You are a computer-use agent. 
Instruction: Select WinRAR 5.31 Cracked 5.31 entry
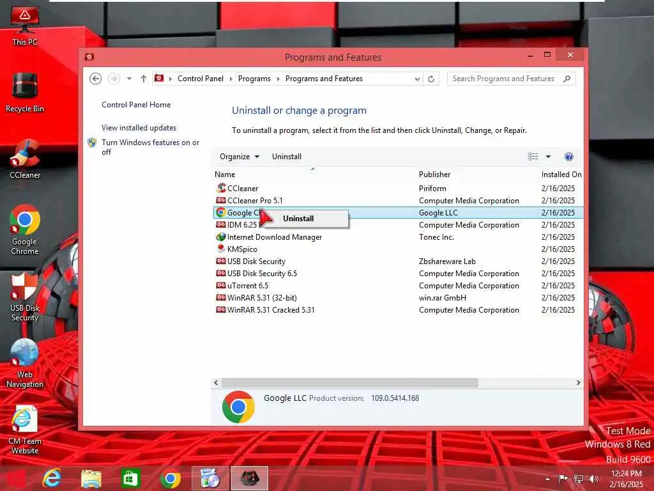[398, 309]
